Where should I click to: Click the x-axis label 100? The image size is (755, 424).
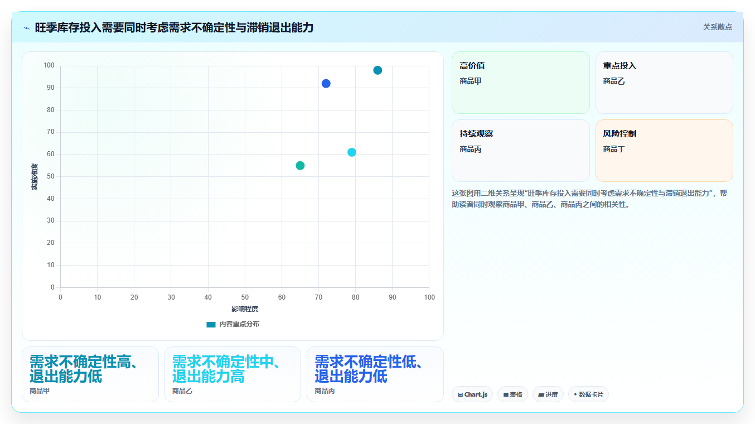tap(429, 297)
